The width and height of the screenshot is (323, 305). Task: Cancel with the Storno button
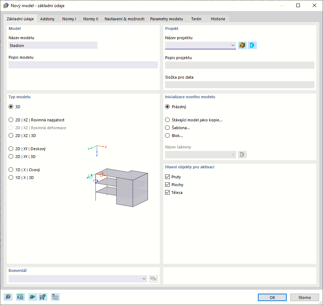click(x=305, y=298)
